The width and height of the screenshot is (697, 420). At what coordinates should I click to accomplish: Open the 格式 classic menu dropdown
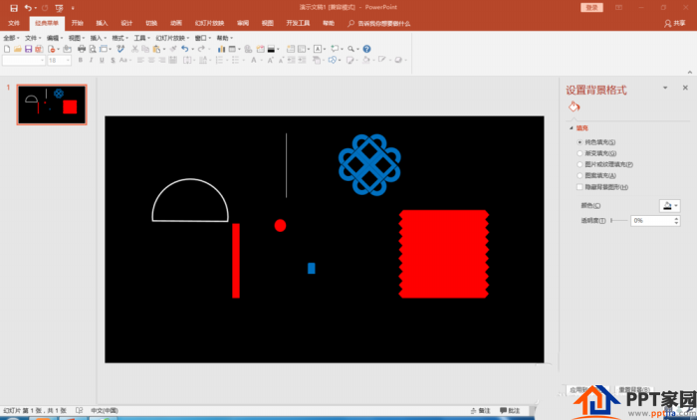click(120, 38)
